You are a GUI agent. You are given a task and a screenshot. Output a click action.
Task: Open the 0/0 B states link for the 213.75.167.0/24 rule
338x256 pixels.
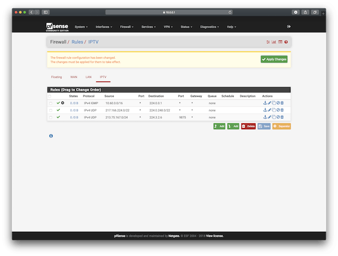tap(74, 117)
